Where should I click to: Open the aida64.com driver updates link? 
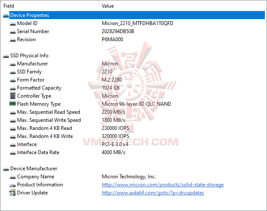[x=153, y=193]
